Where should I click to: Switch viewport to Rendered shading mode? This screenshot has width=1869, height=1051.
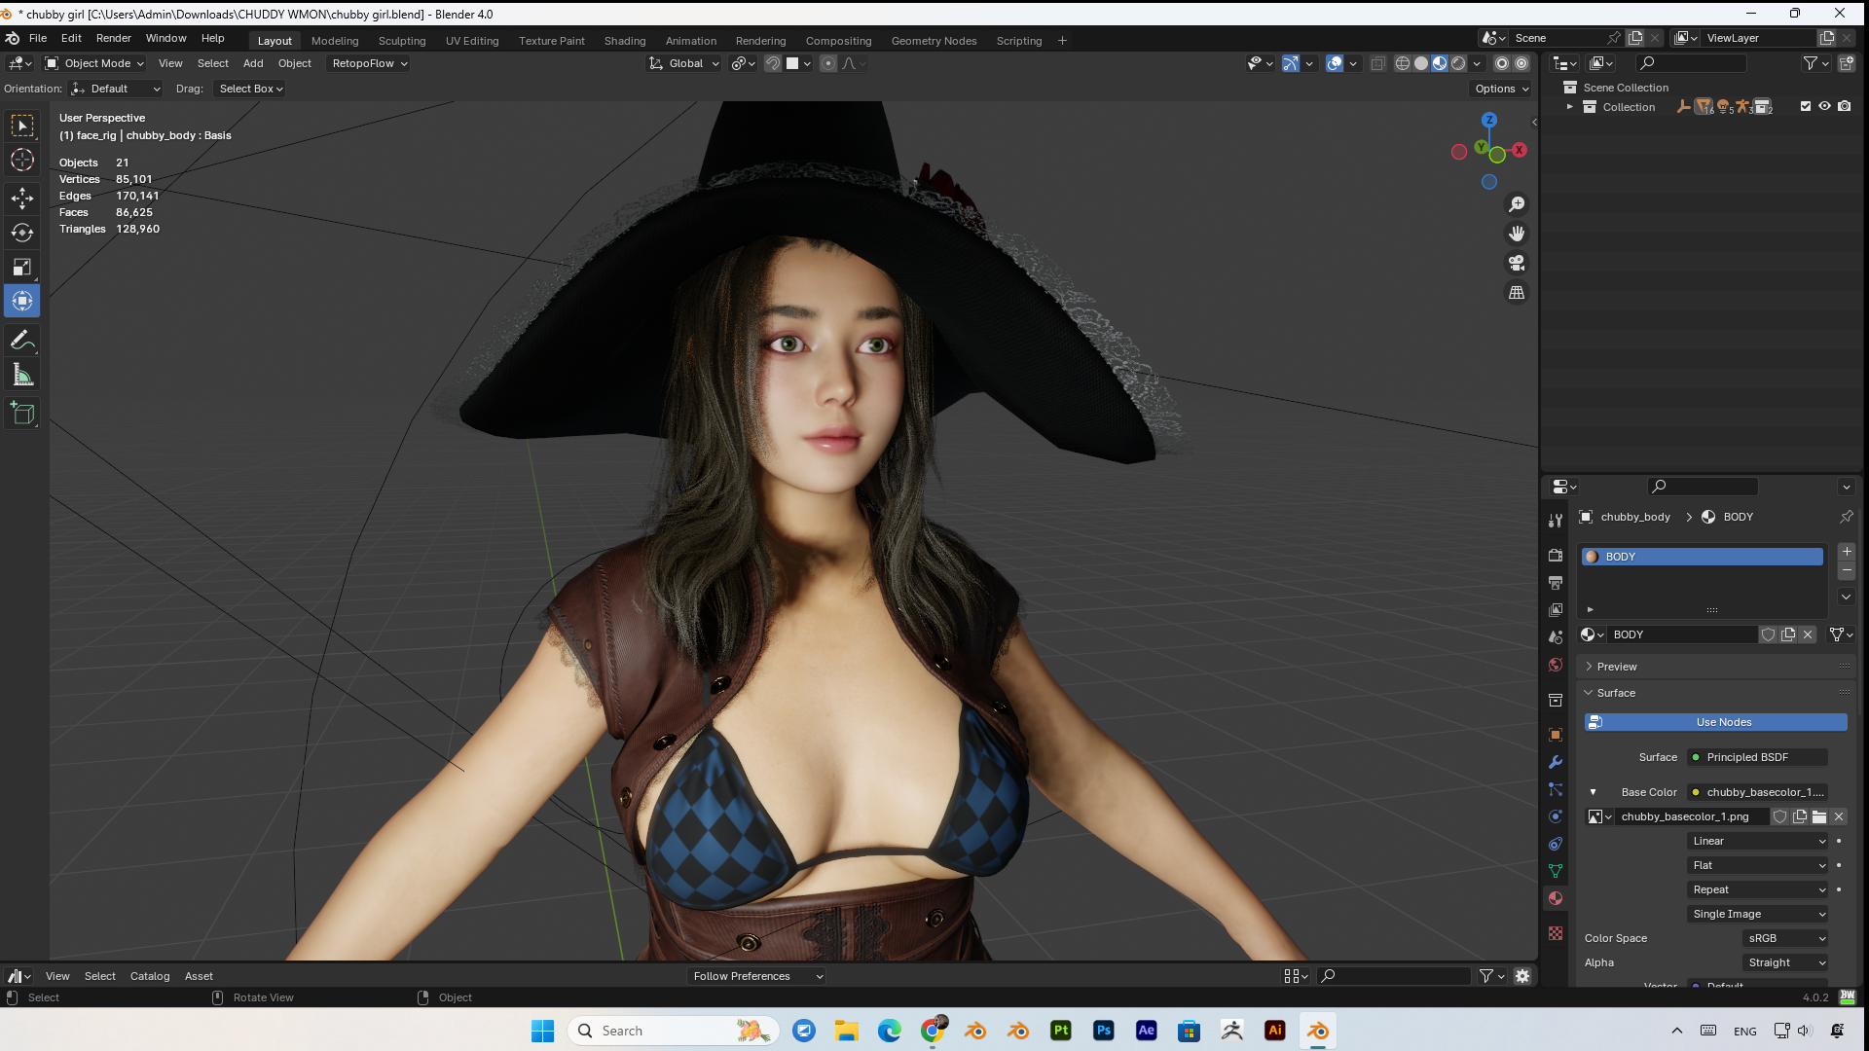click(1459, 63)
